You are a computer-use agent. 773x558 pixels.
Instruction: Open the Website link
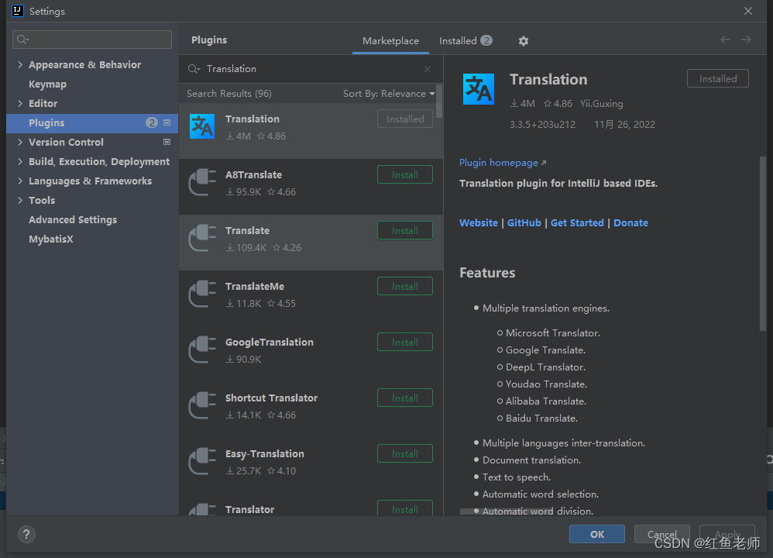tap(478, 222)
